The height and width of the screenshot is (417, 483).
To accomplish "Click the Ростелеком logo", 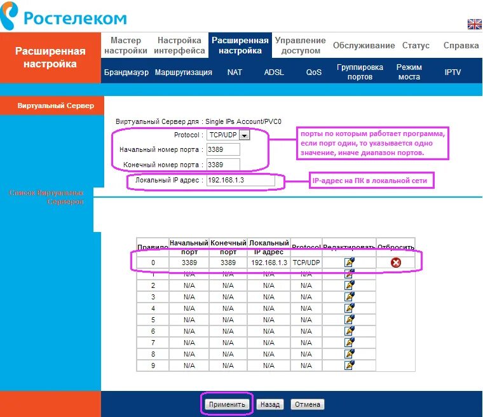I will coord(64,16).
